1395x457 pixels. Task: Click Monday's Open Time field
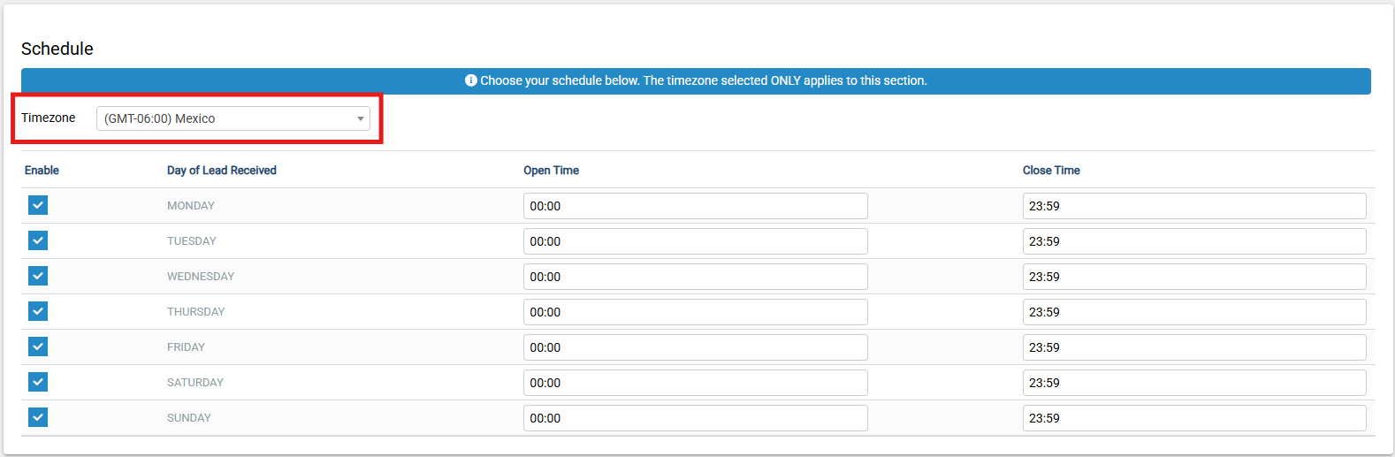(x=696, y=206)
